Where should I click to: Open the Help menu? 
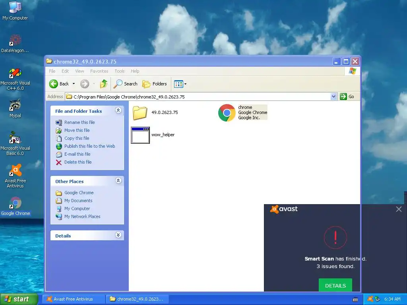(x=135, y=71)
